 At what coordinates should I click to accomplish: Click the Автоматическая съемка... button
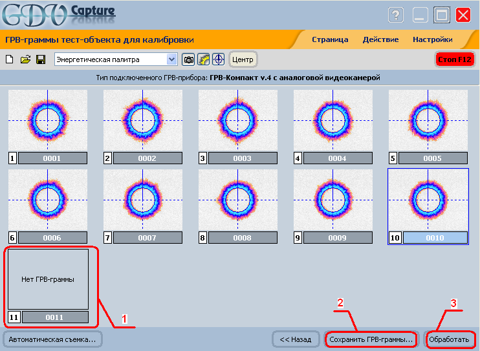(52, 339)
